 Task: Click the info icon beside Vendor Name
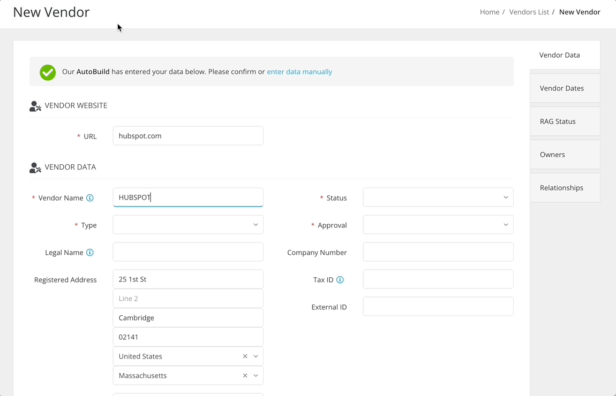click(x=91, y=197)
